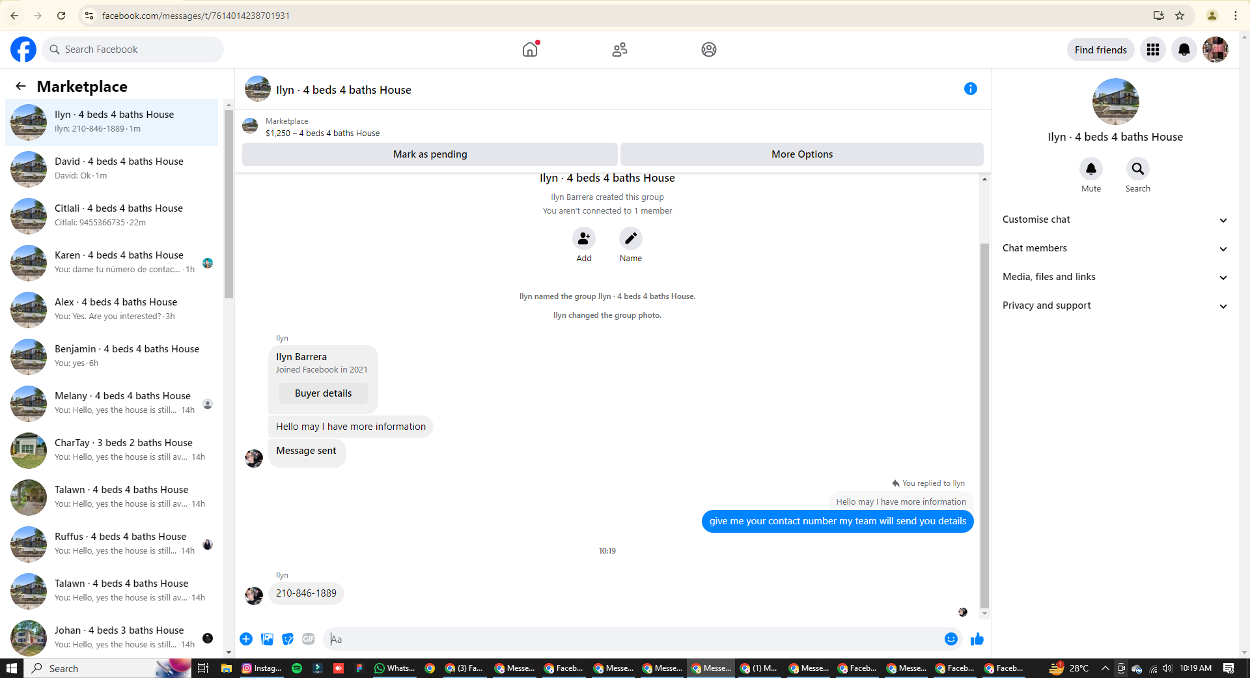Click the Mark as pending button
The image size is (1250, 678).
pyautogui.click(x=430, y=154)
